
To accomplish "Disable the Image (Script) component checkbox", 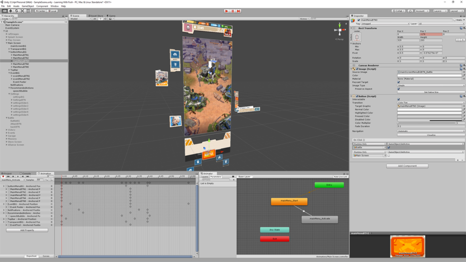I will tap(357, 69).
